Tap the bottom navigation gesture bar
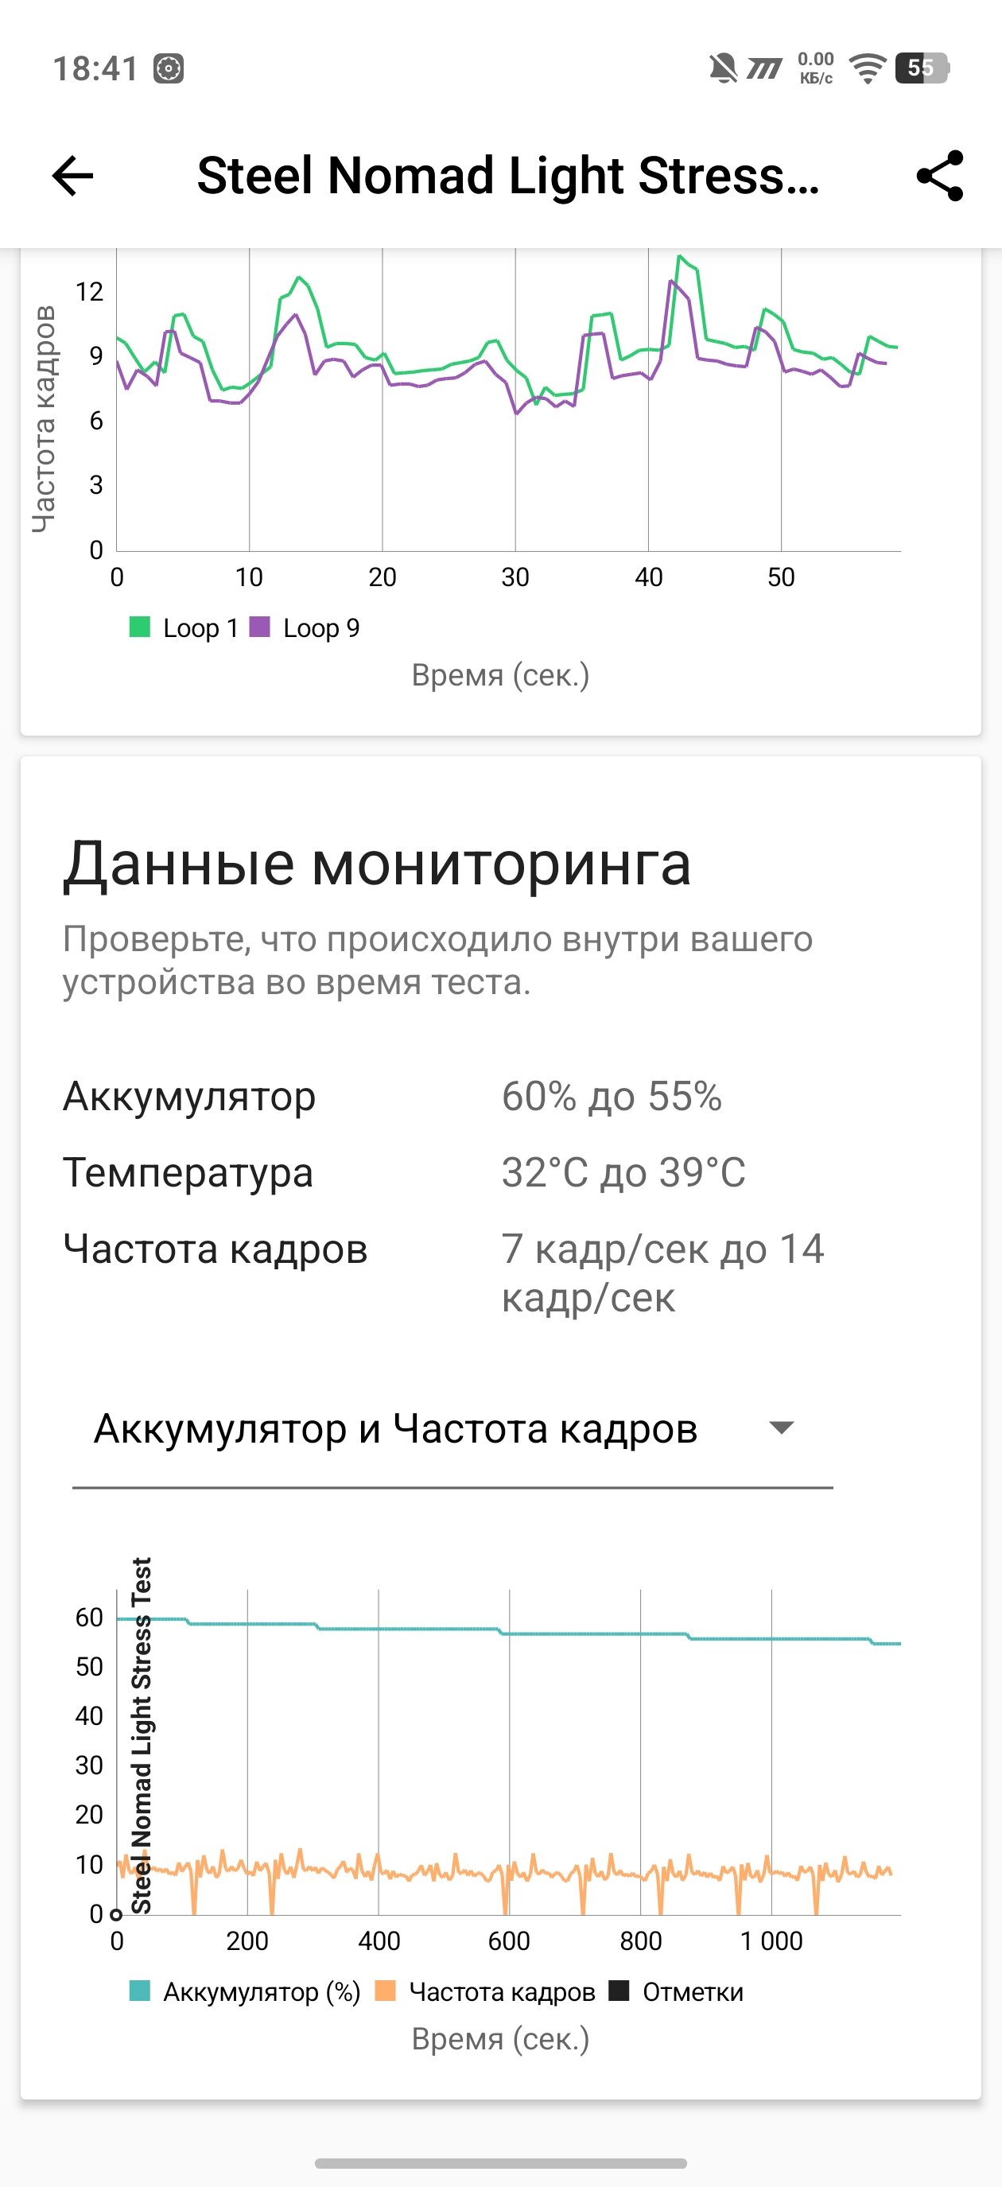The width and height of the screenshot is (1002, 2187). (x=501, y=2162)
